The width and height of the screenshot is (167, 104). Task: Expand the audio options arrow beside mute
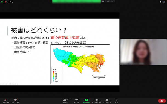[x=9, y=100]
